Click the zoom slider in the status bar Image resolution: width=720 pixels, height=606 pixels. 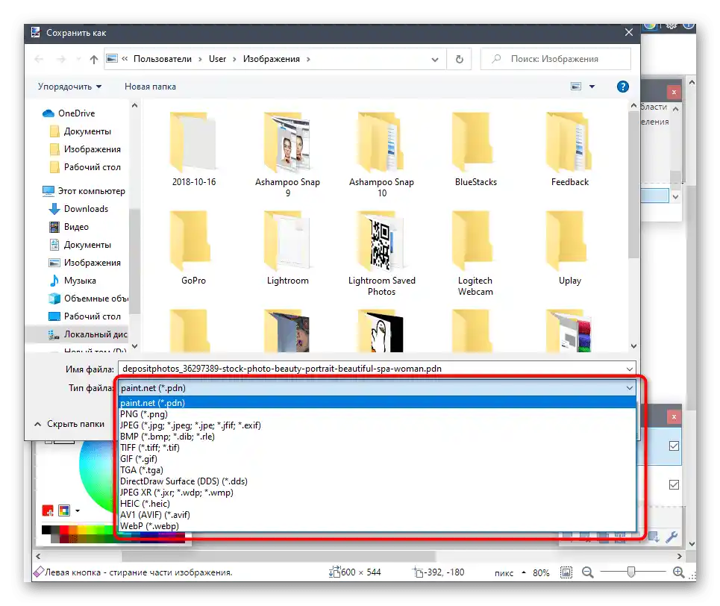pyautogui.click(x=631, y=572)
